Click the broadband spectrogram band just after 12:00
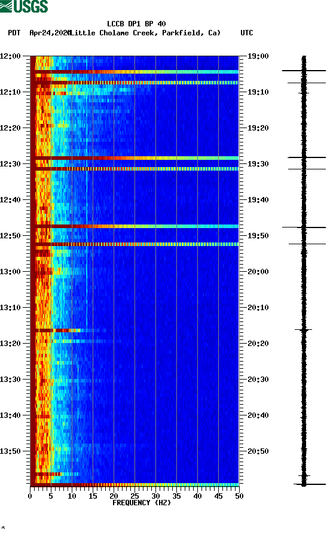This screenshot has width=330, height=534. [135, 72]
